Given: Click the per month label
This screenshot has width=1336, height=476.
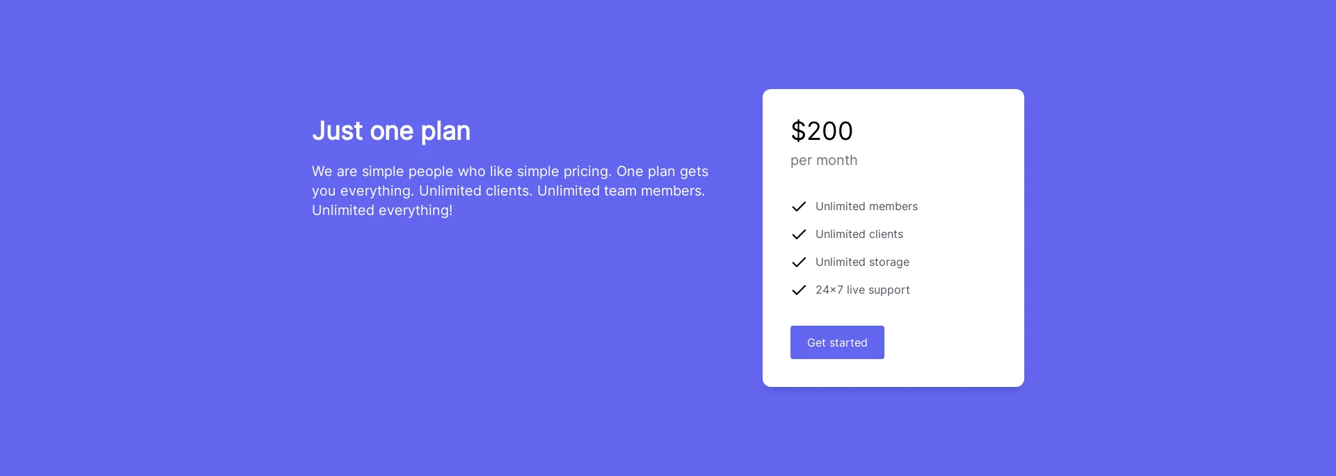Looking at the screenshot, I should [x=824, y=161].
